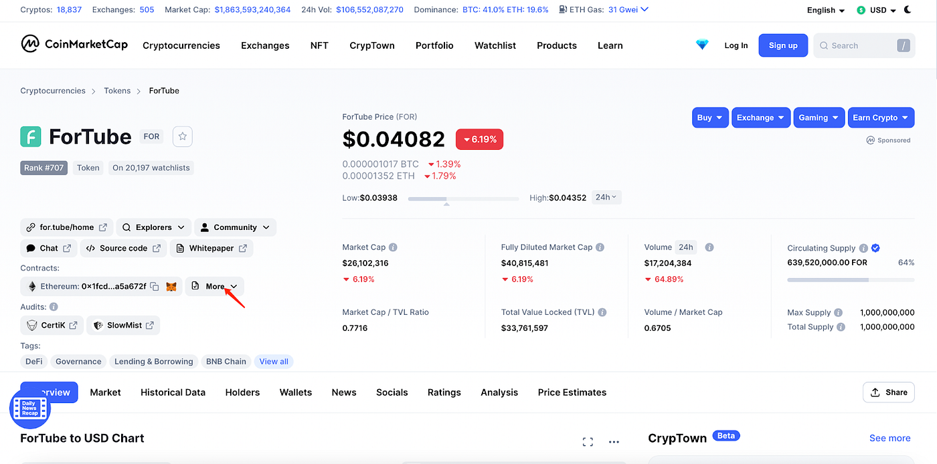Show Circulating Supply info icon
The width and height of the screenshot is (937, 464).
click(863, 248)
